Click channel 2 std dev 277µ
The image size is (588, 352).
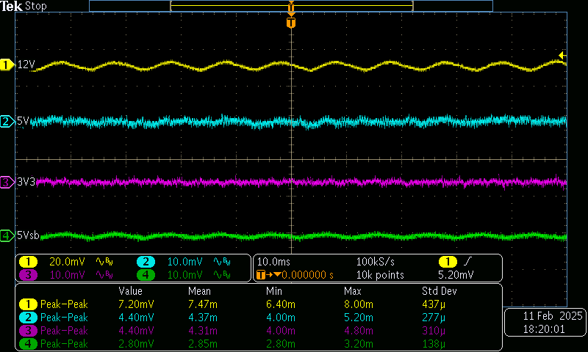pos(434,318)
